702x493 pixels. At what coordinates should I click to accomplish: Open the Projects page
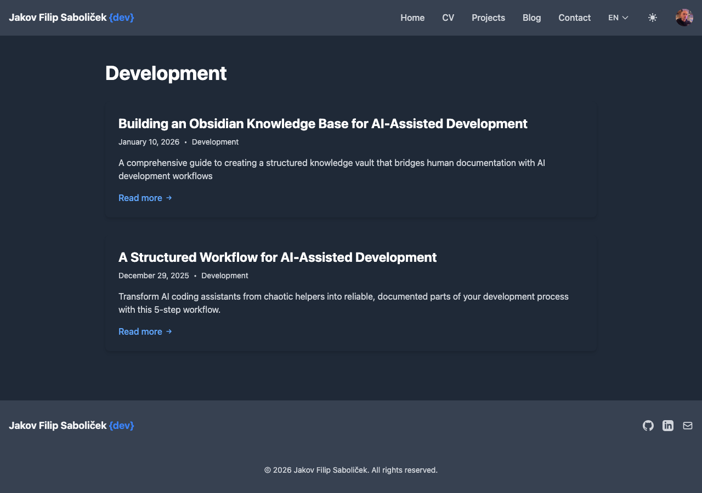[x=488, y=18]
